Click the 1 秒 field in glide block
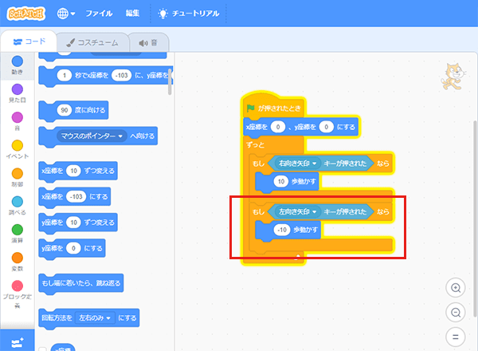478x351 pixels. [64, 75]
